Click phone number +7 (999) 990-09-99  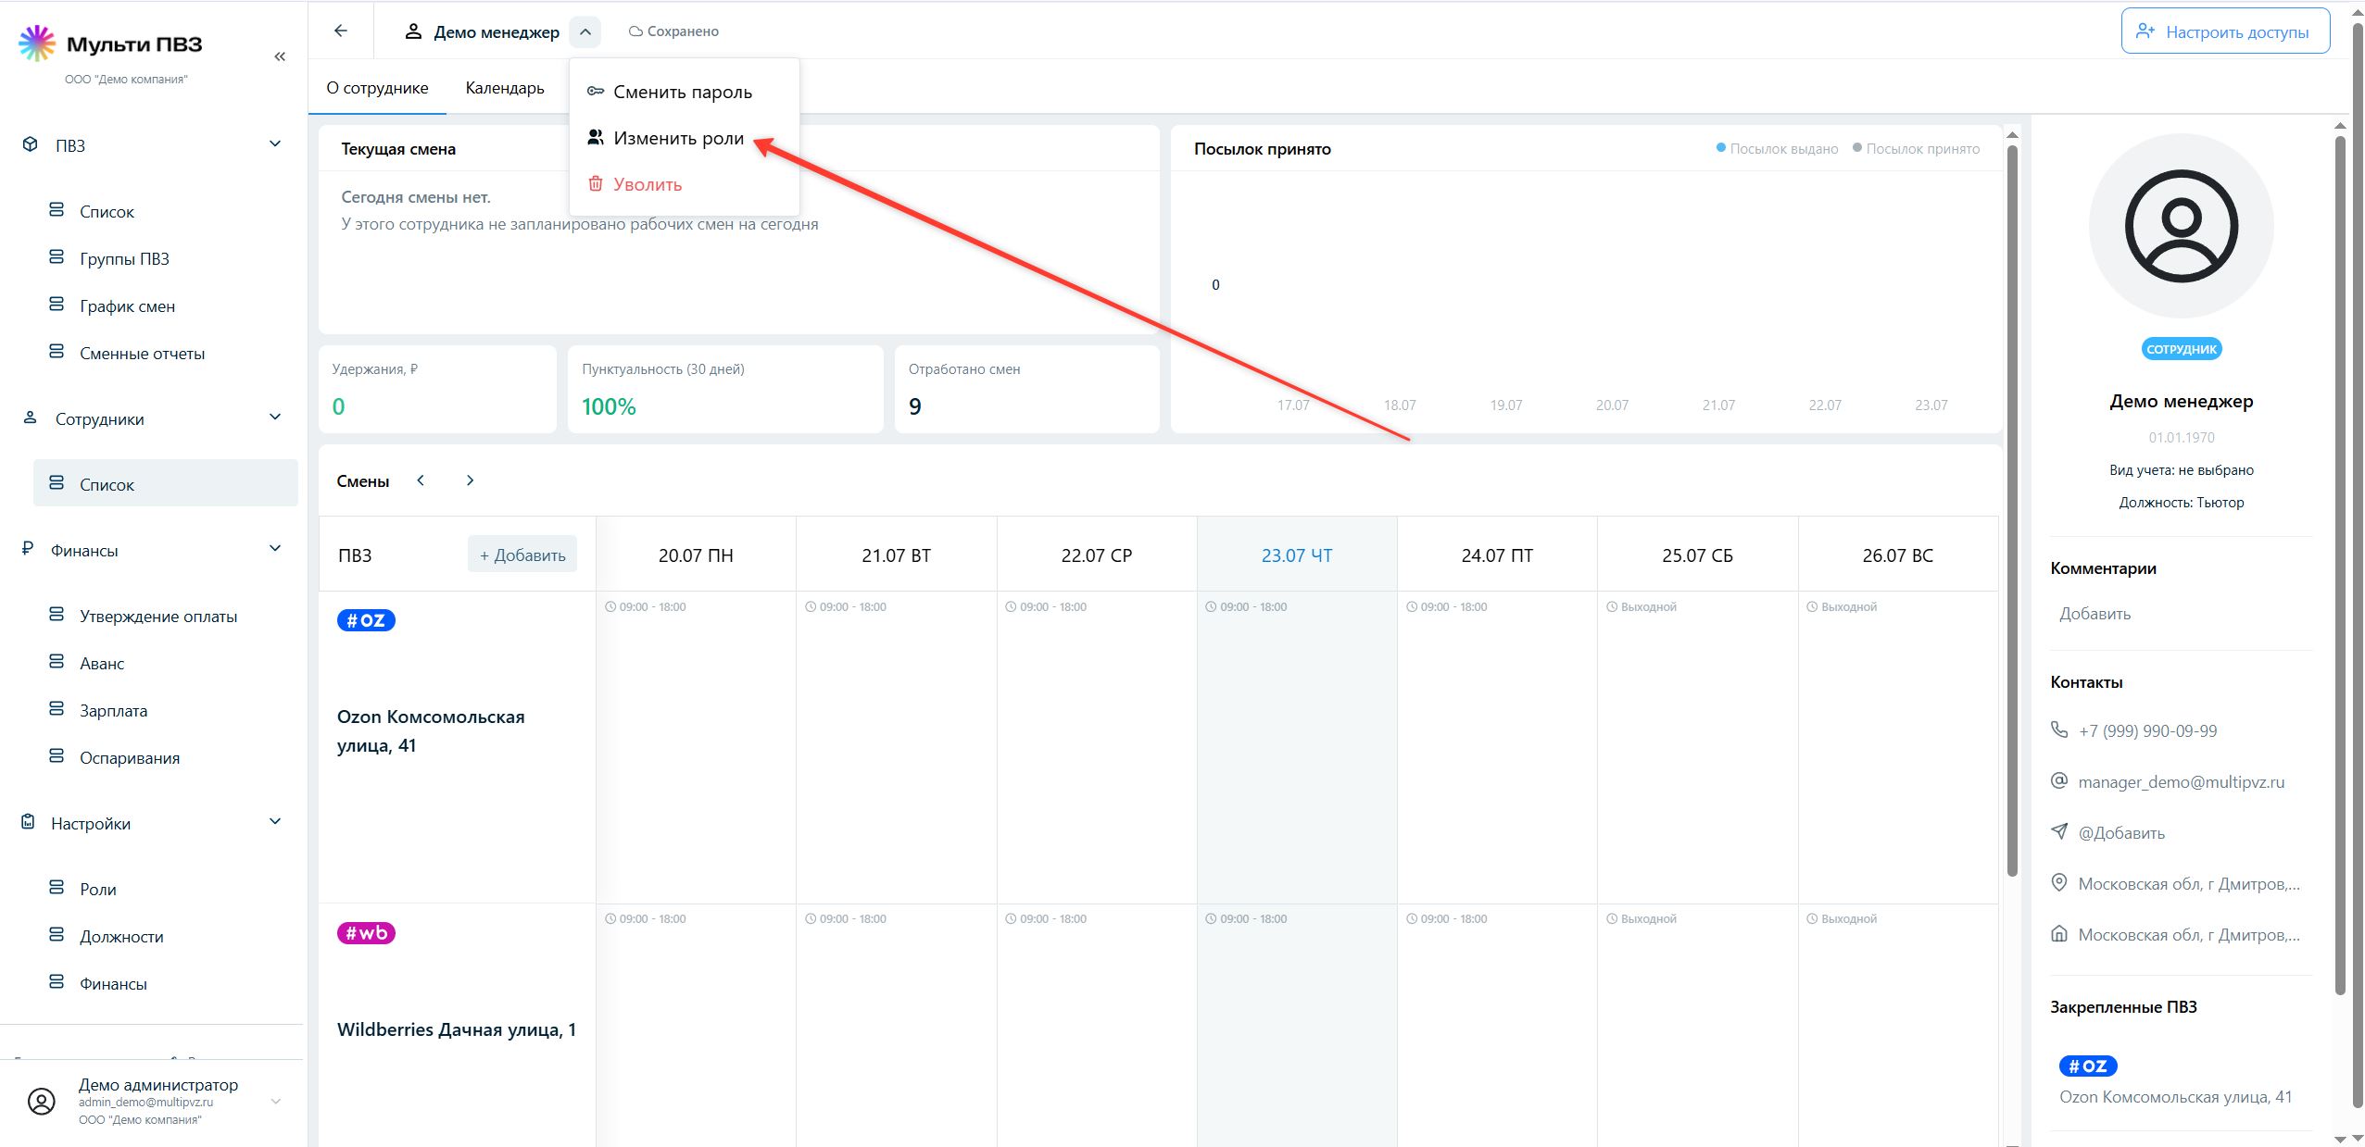pyautogui.click(x=2147, y=730)
